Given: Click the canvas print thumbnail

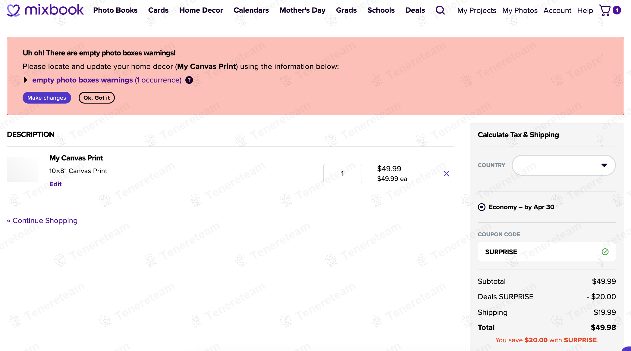Looking at the screenshot, I should pos(22,169).
